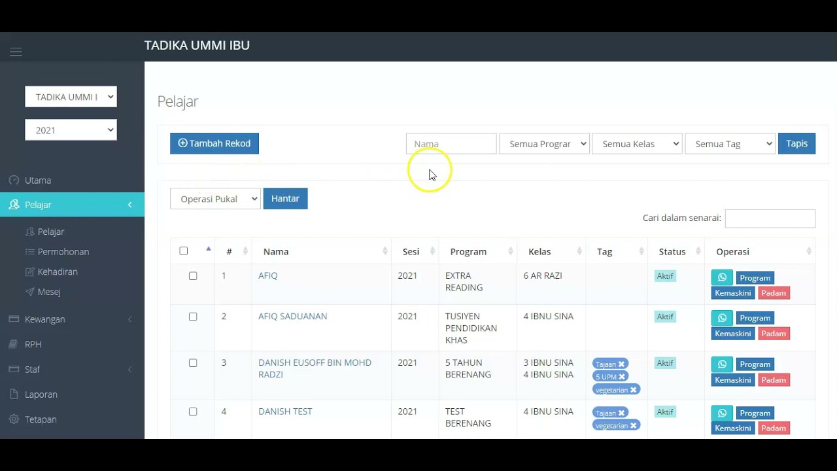Focus the Cari dalam senarai field
The image size is (837, 471).
(x=770, y=218)
